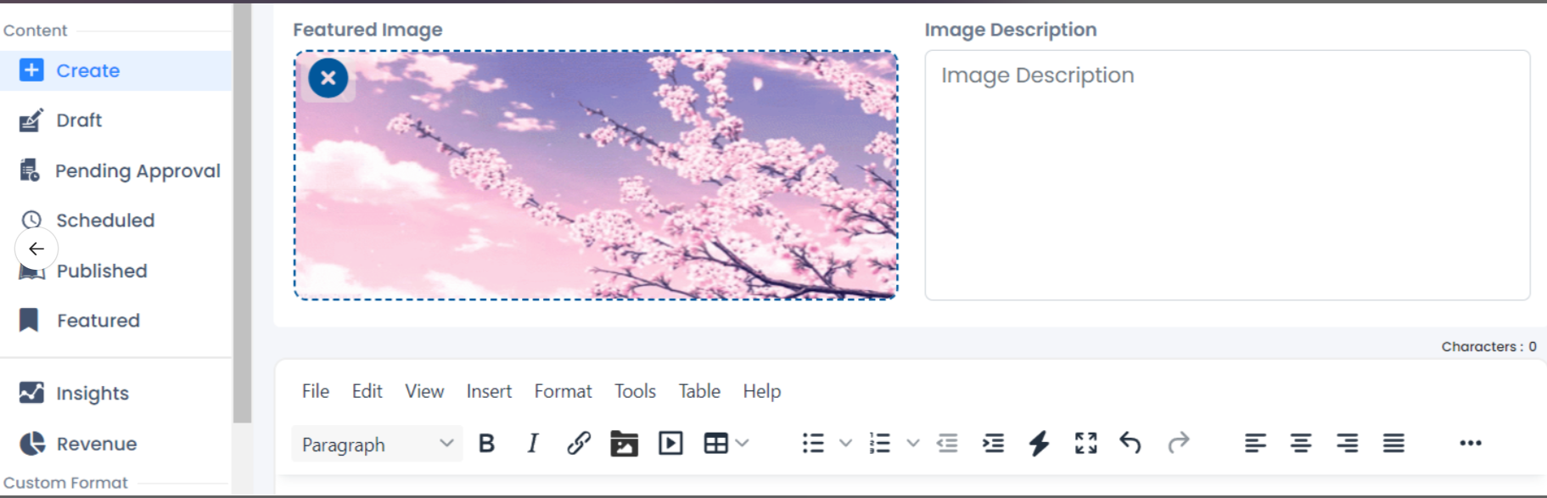The image size is (1547, 498).
Task: Expand the bullet list style dropdown arrow
Action: pyautogui.click(x=845, y=444)
